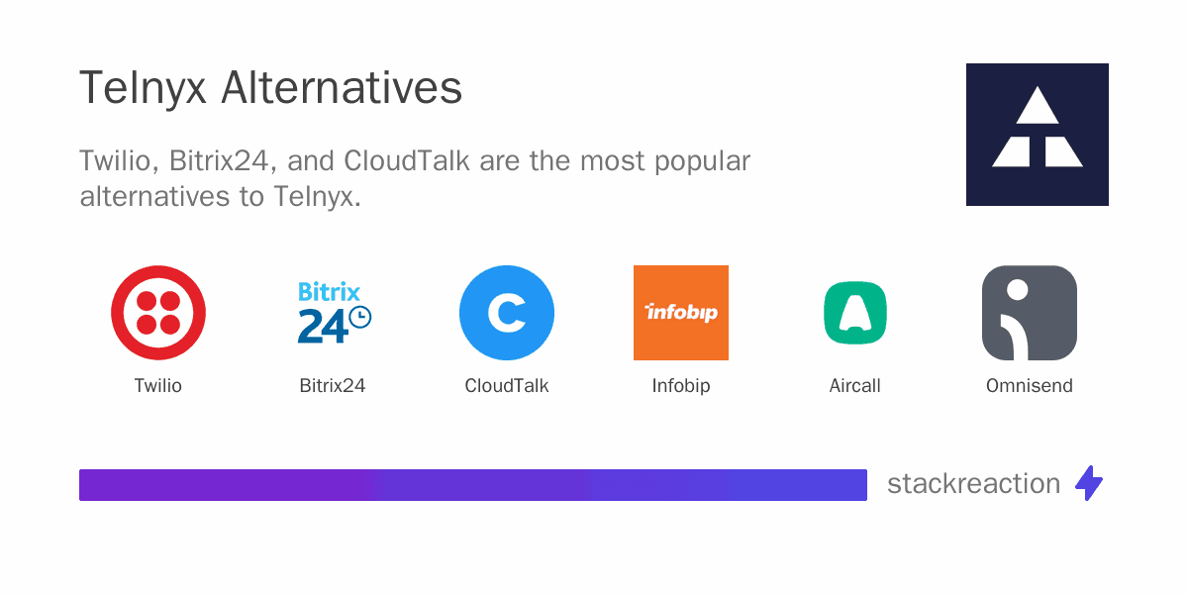Open the Twilio text label

[x=158, y=386]
